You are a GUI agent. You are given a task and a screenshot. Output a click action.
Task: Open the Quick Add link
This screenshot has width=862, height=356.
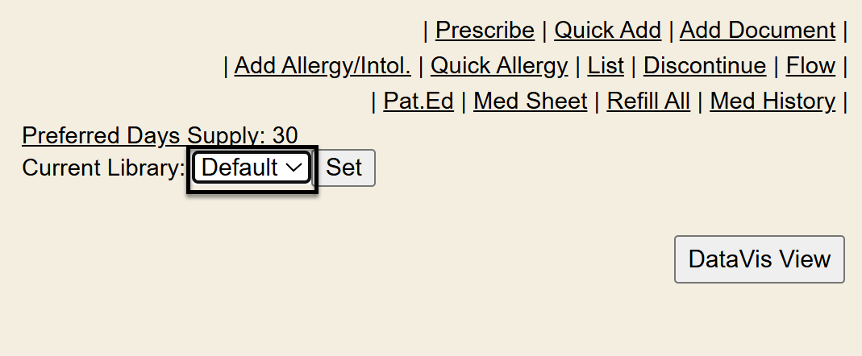pos(607,31)
